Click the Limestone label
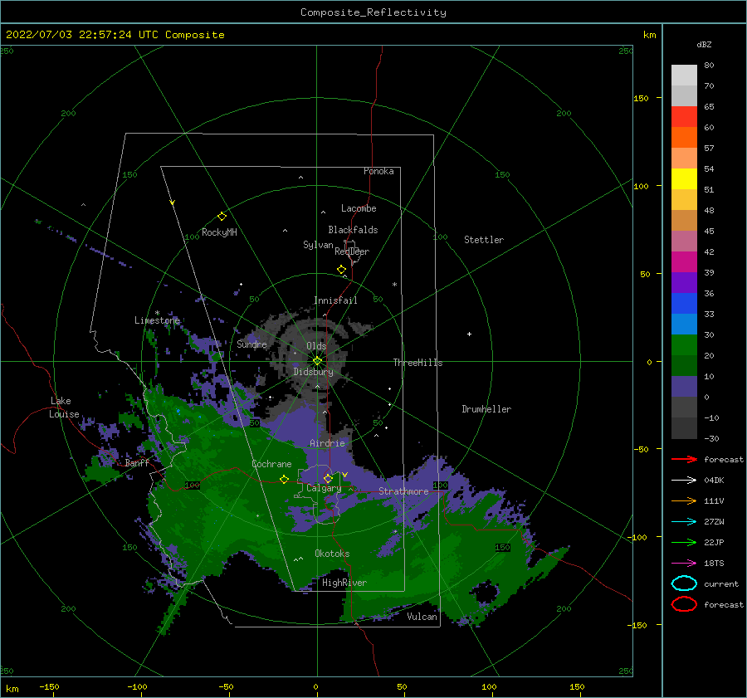This screenshot has width=747, height=698. pyautogui.click(x=157, y=320)
